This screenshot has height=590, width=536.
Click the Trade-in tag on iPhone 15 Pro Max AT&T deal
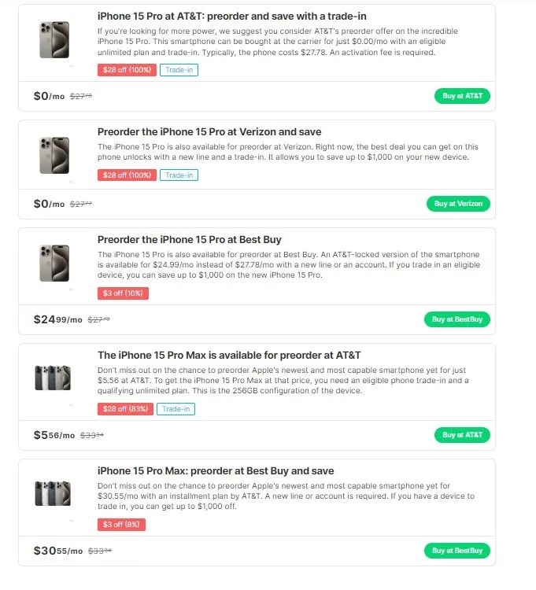[x=176, y=408]
